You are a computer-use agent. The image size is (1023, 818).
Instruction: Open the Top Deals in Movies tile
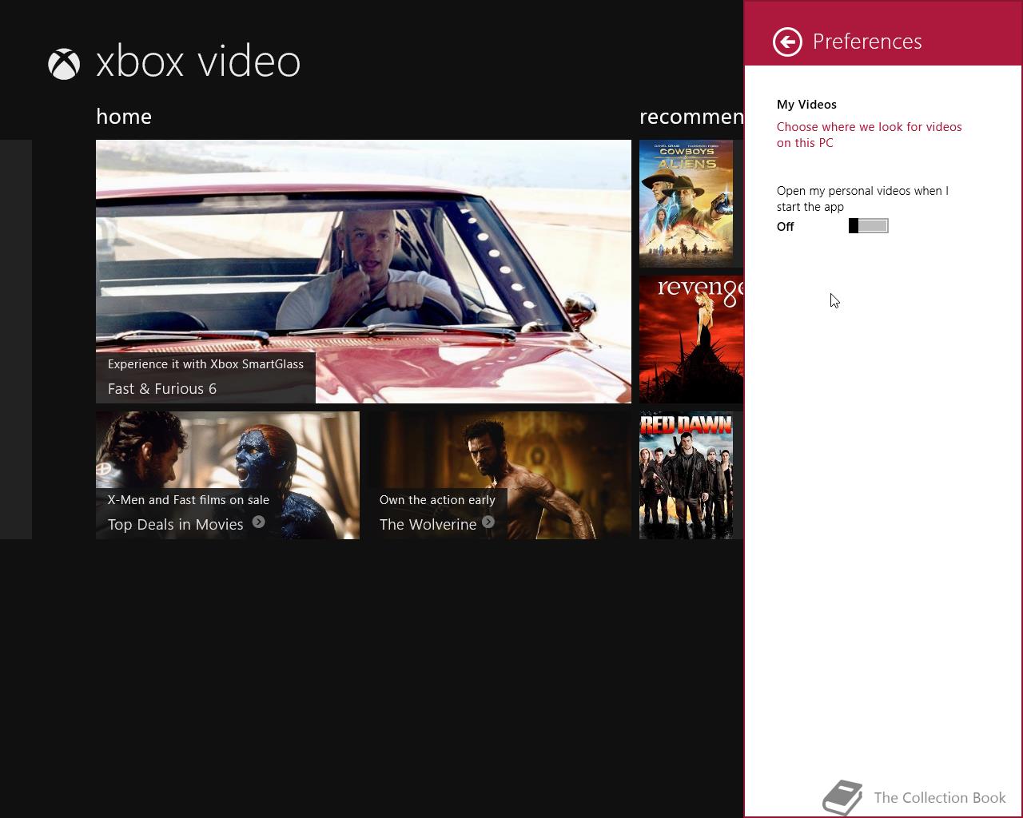228,475
